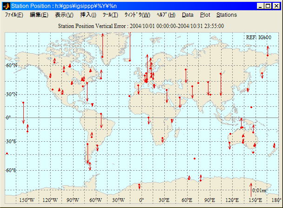Screen dimensions: 283x208
Task: Click the 30°S latitude axis label
Action: tap(11, 141)
